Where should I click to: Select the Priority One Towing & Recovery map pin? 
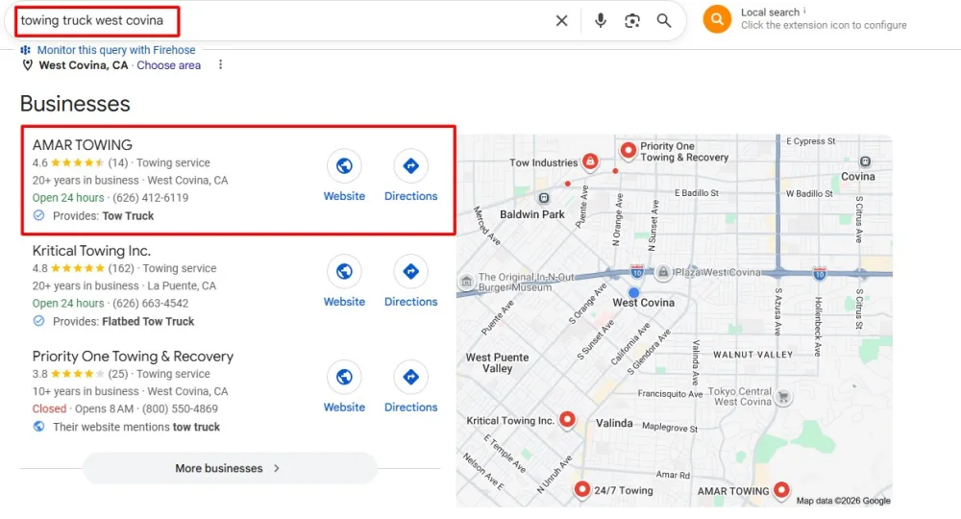click(x=628, y=150)
